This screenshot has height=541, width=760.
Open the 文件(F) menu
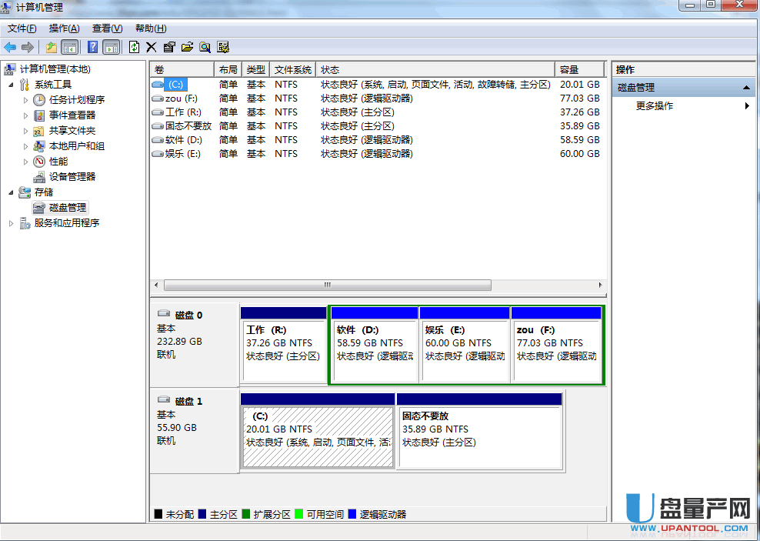pos(22,28)
